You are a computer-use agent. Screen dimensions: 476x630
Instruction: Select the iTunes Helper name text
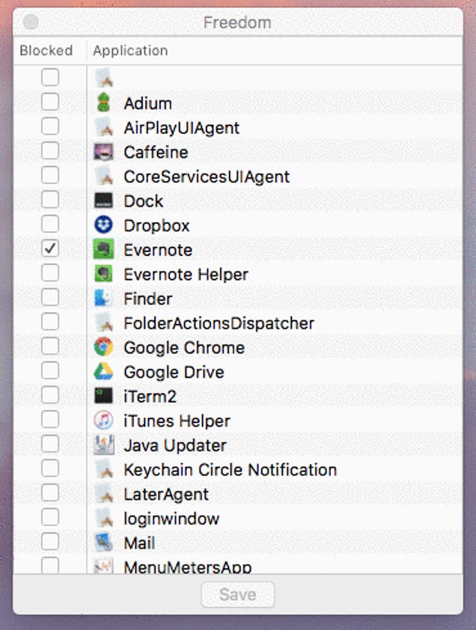pyautogui.click(x=177, y=421)
